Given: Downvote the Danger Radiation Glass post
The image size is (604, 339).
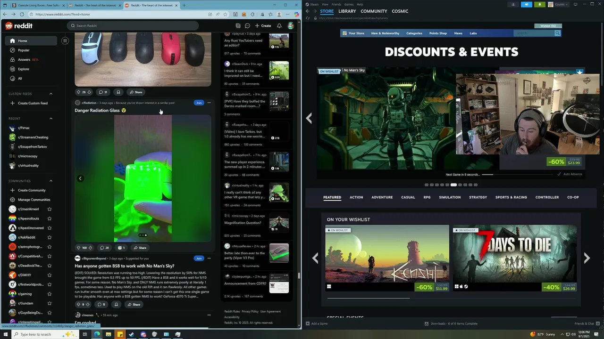Looking at the screenshot, I should click(90, 248).
